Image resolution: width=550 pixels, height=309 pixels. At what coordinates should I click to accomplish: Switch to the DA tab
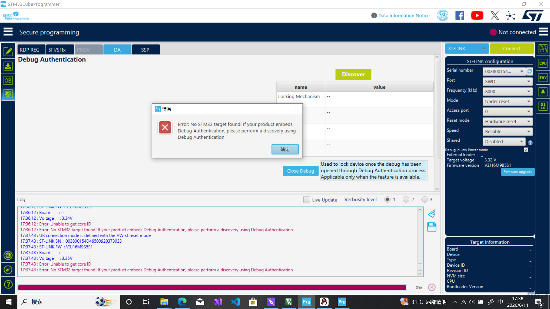coord(117,49)
